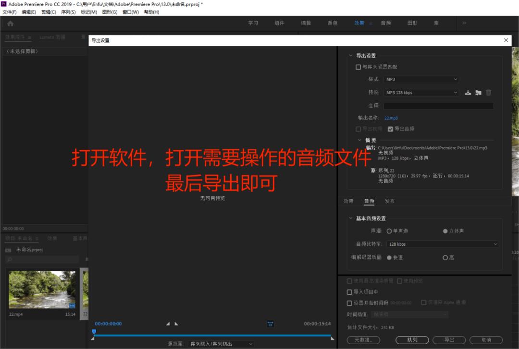Set an In point on the export timeline
This screenshot has height=349, width=519.
(168, 324)
